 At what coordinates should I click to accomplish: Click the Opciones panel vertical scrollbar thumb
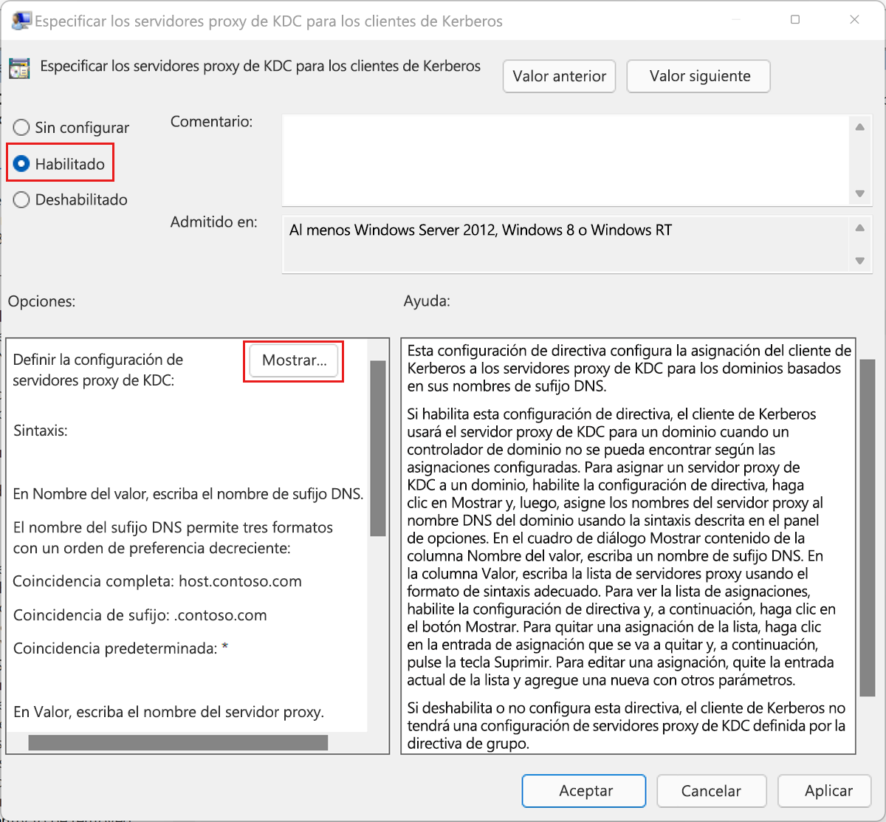[377, 448]
